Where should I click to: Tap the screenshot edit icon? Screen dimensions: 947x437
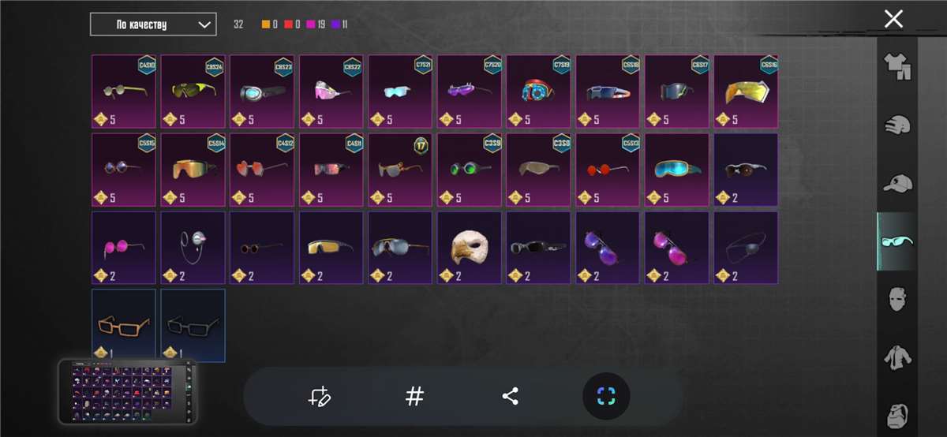coord(319,396)
